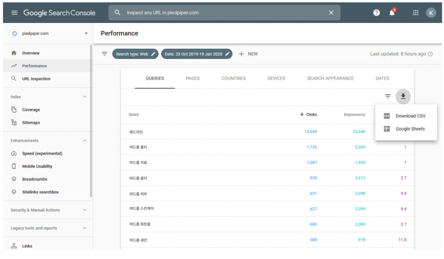Click the 여드름 치료 query row

click(267, 163)
